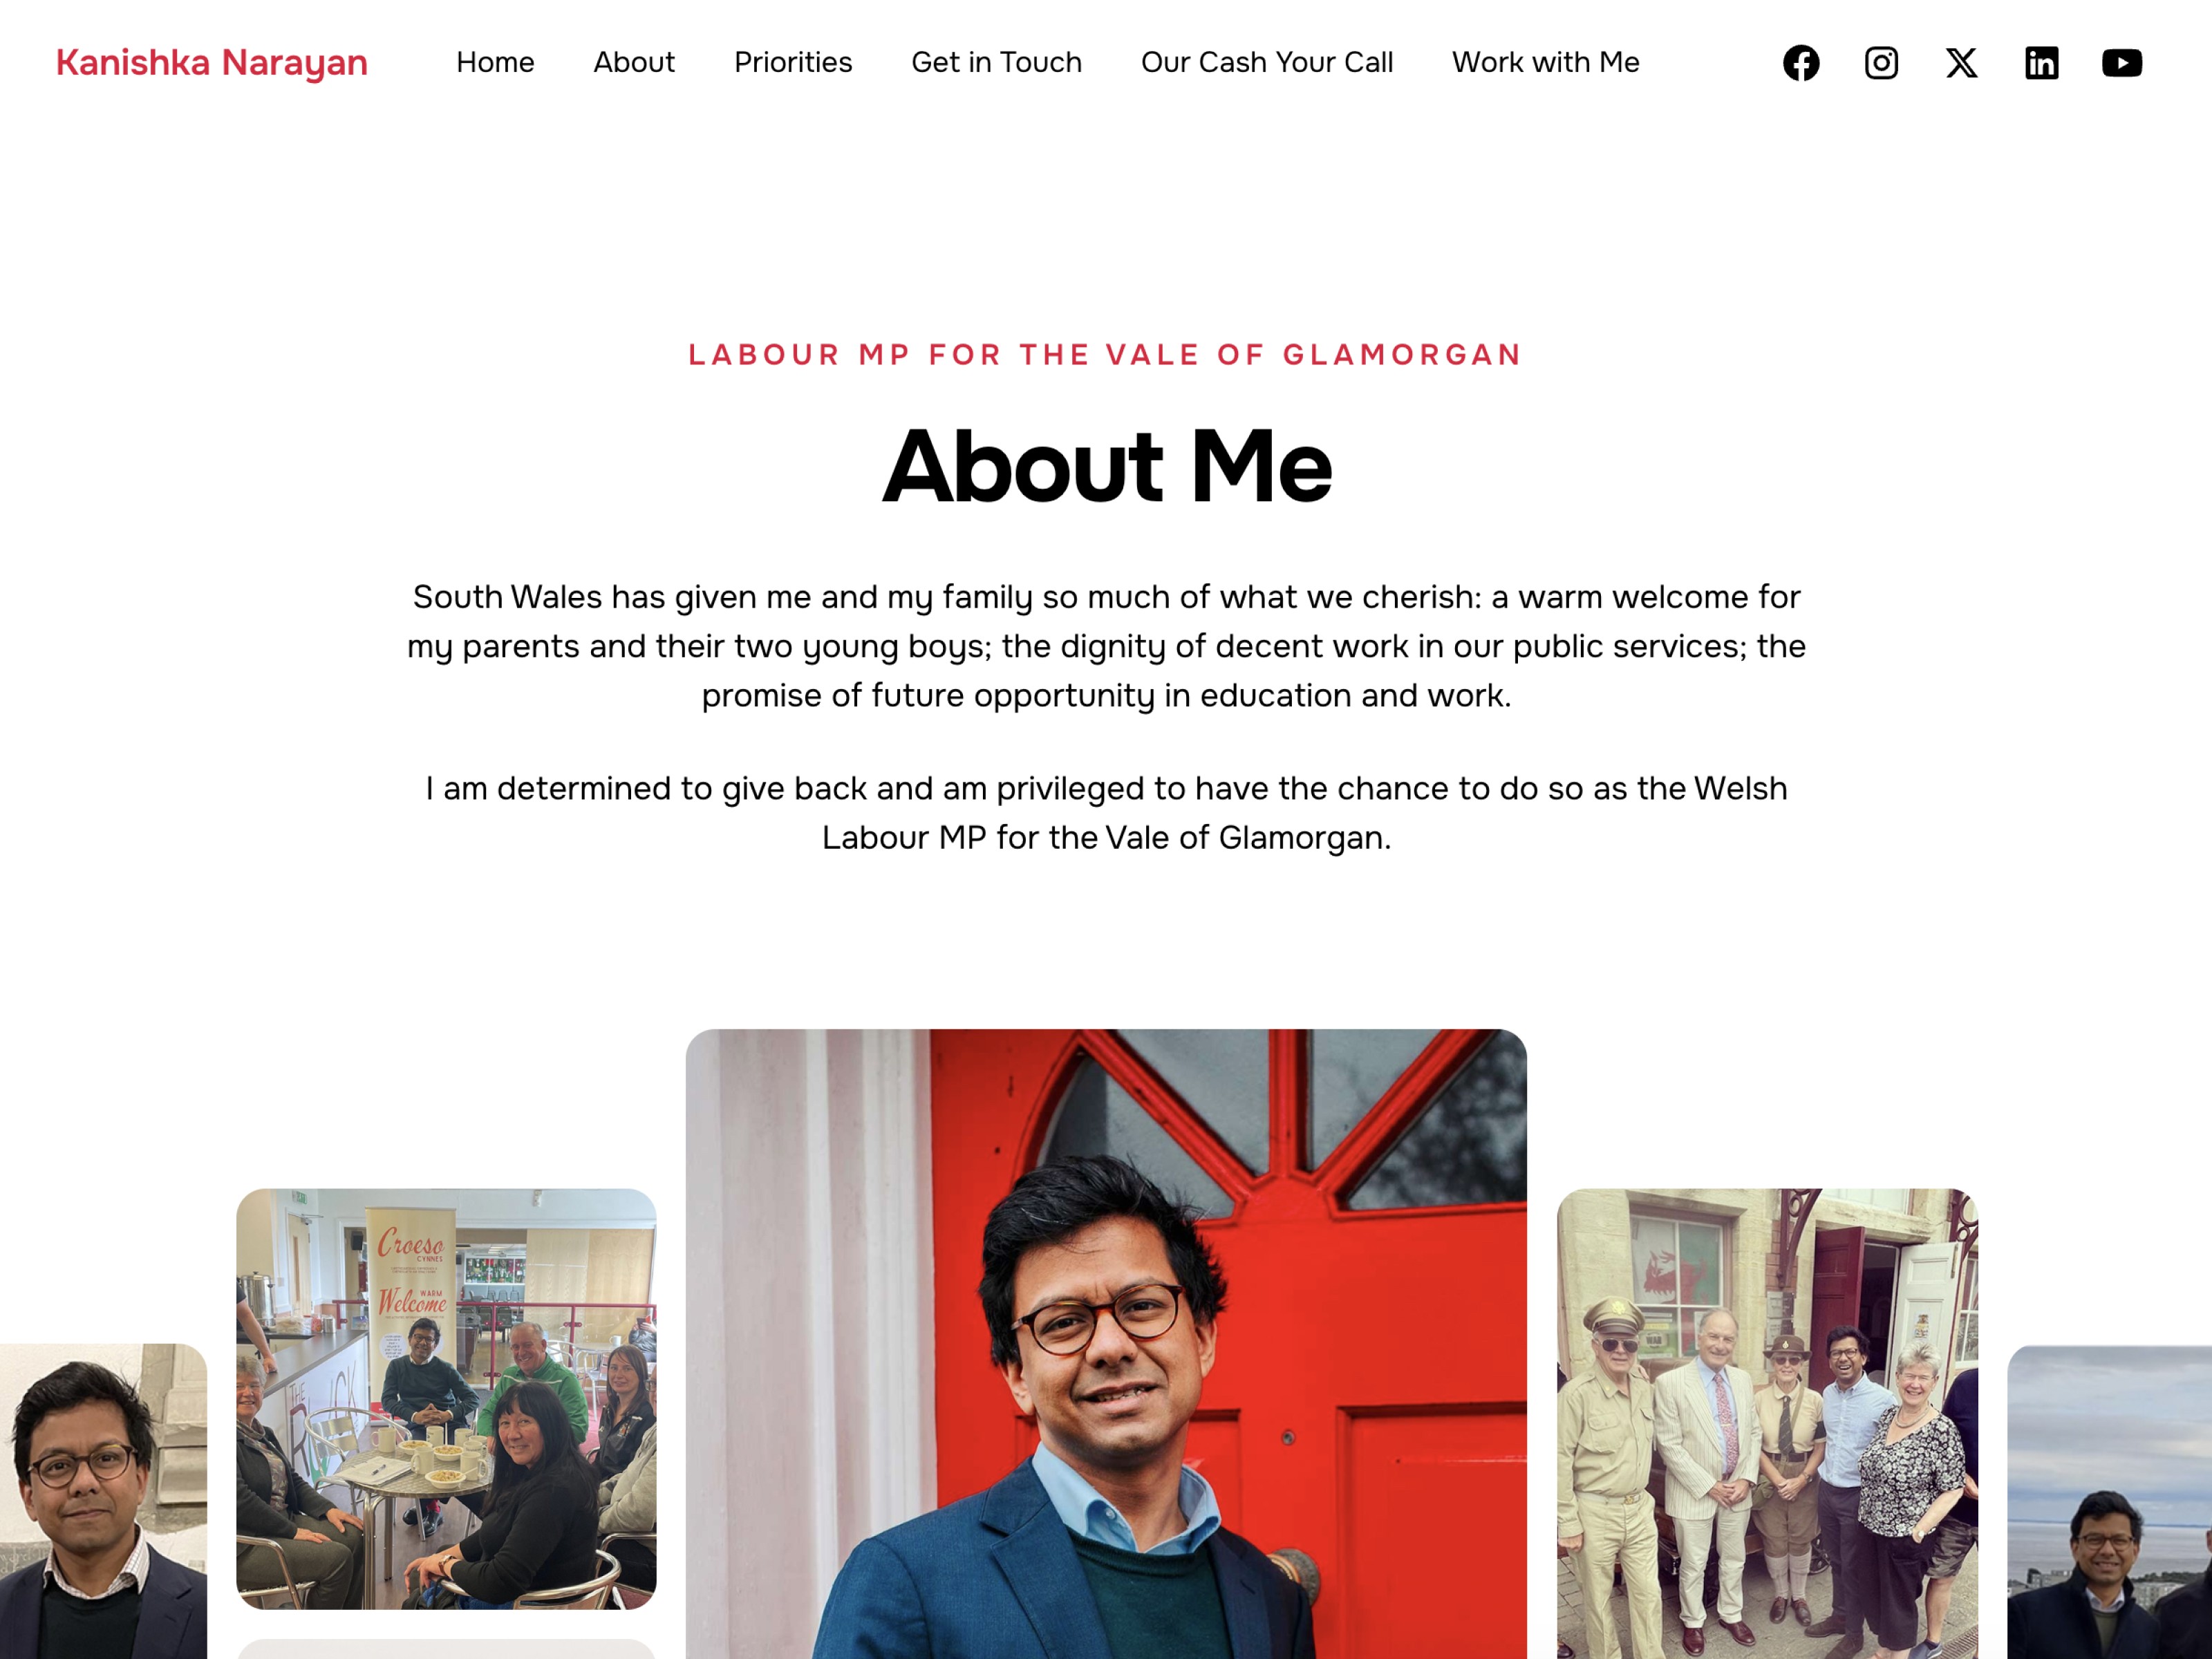The width and height of the screenshot is (2212, 1659).
Task: Open the uniformed group photo with Welsh flag
Action: click(x=1767, y=1423)
